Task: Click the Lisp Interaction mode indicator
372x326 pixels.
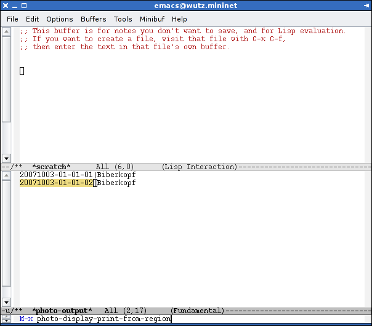Action: pyautogui.click(x=199, y=167)
